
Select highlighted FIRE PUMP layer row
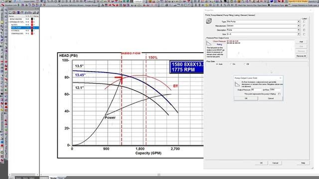(x=25, y=28)
